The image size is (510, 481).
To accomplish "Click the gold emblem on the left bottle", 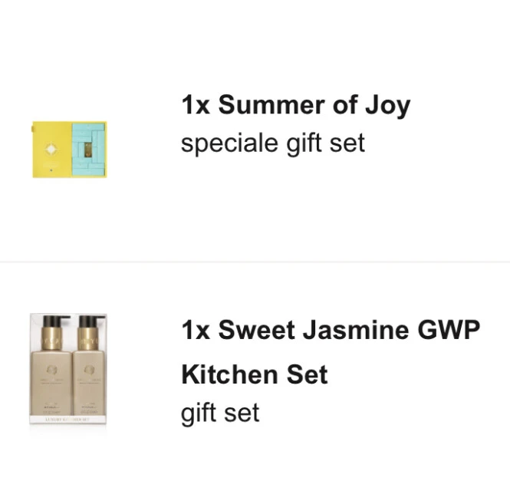I will pos(52,370).
